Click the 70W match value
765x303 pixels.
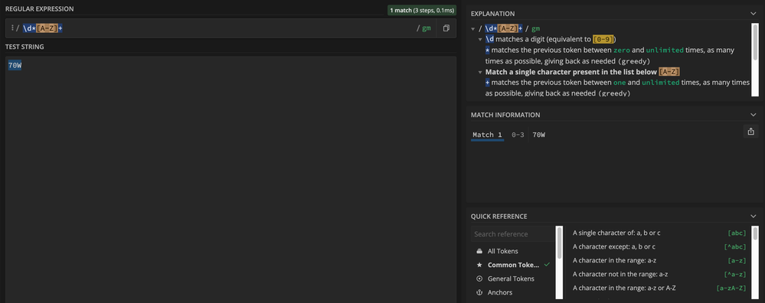pos(539,135)
